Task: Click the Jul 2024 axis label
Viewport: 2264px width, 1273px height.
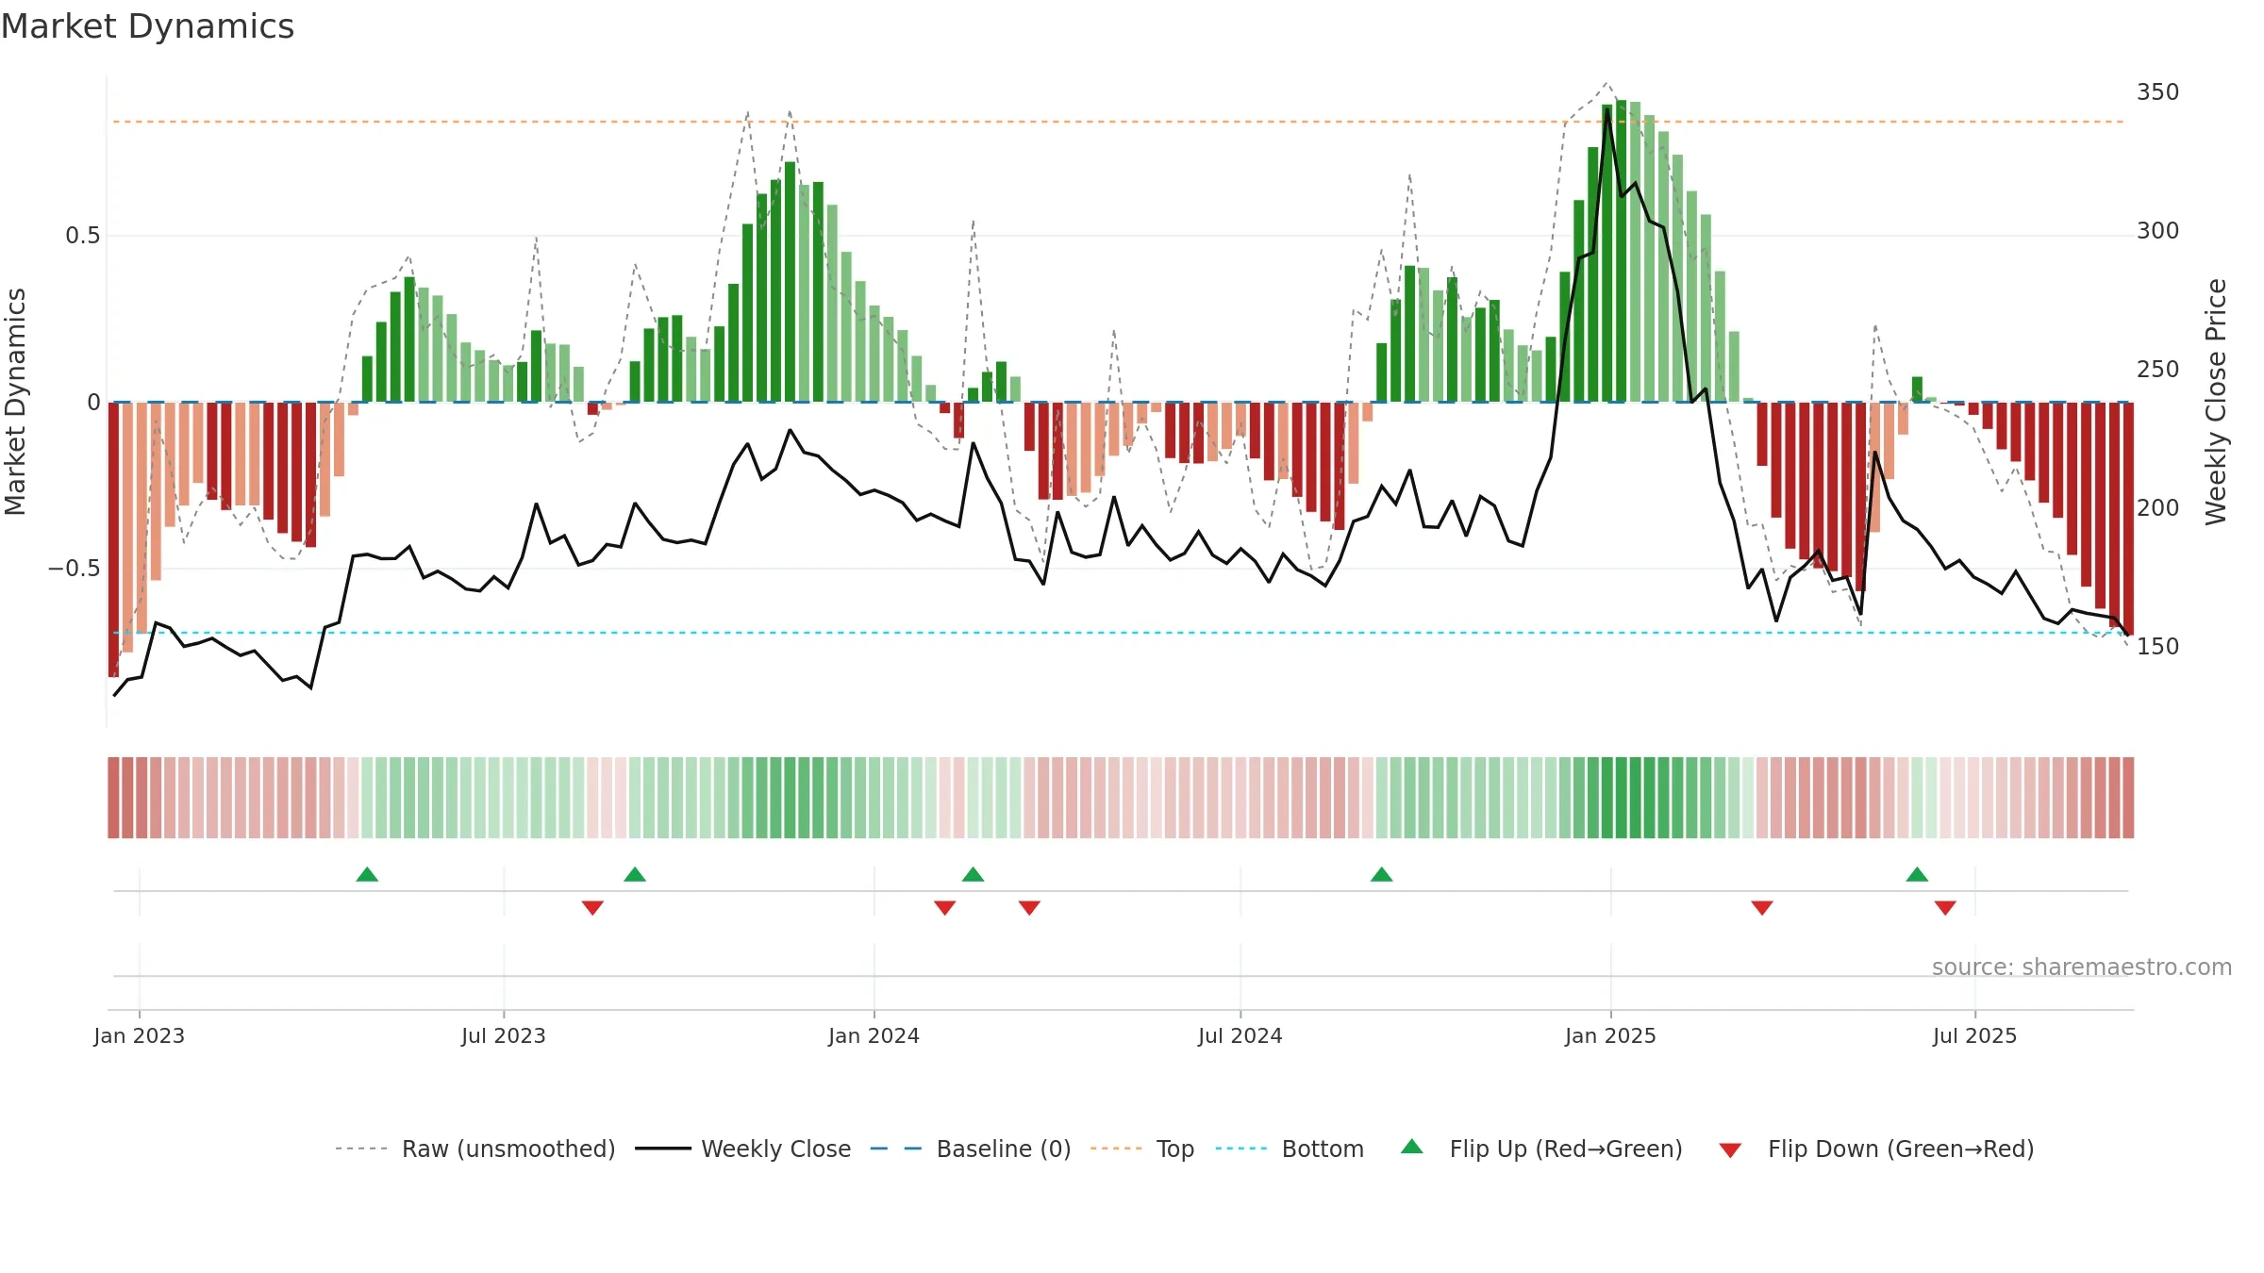Action: (1240, 1035)
